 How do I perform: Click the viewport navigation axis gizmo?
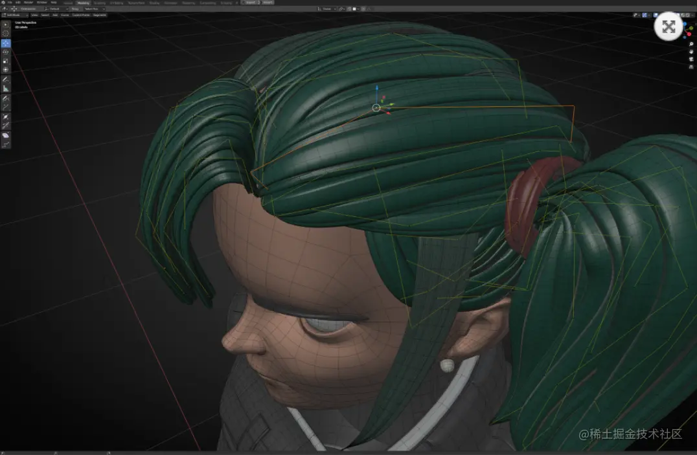pyautogui.click(x=689, y=31)
